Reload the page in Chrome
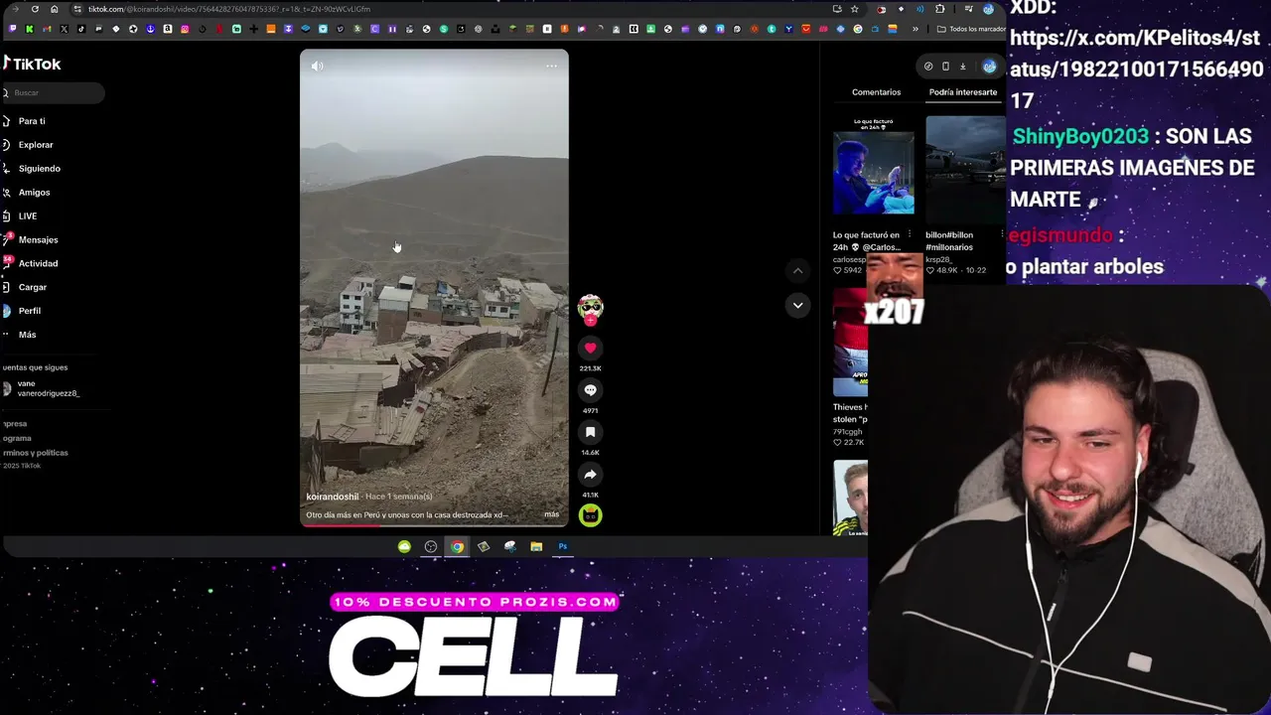 pos(35,9)
